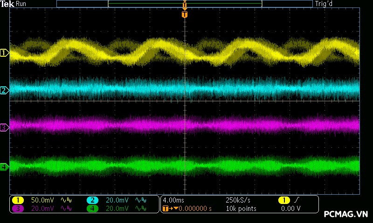Click the waveform record overview bar
Image resolution: width=373 pixels, height=223 pixels.
coord(185,4)
